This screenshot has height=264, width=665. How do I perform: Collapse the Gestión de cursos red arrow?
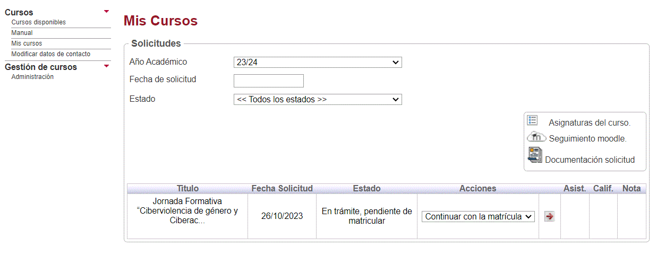coord(107,66)
